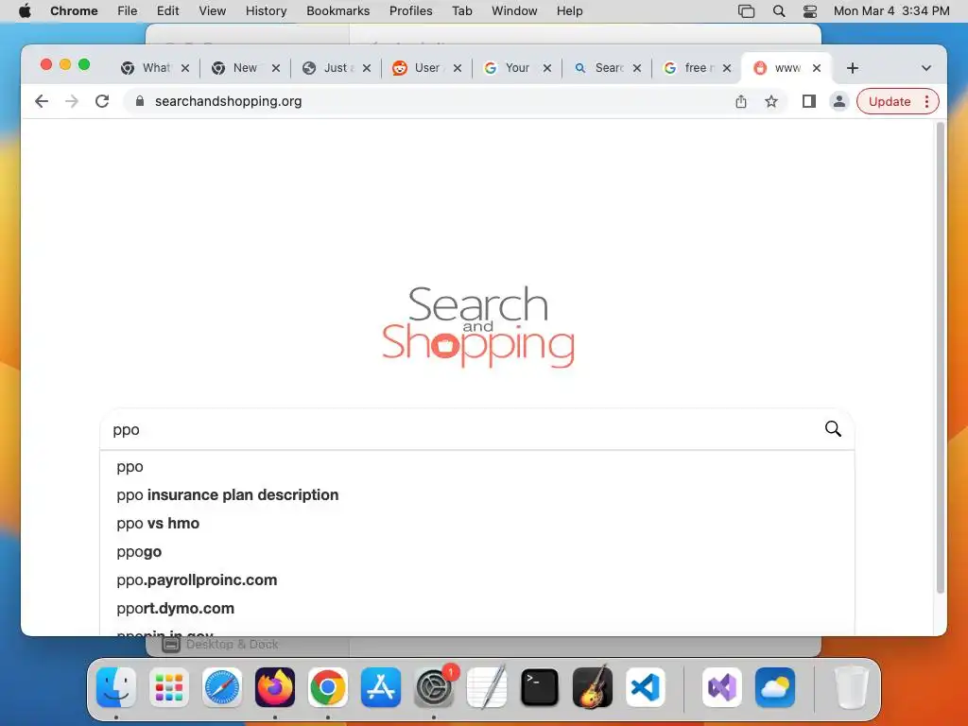Click the Update button in Chrome
Image resolution: width=968 pixels, height=726 pixels.
coord(889,101)
